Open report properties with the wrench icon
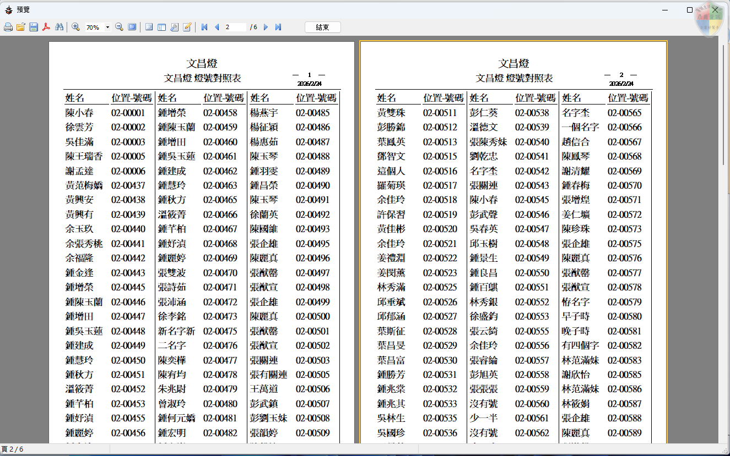This screenshot has width=730, height=456. point(174,26)
